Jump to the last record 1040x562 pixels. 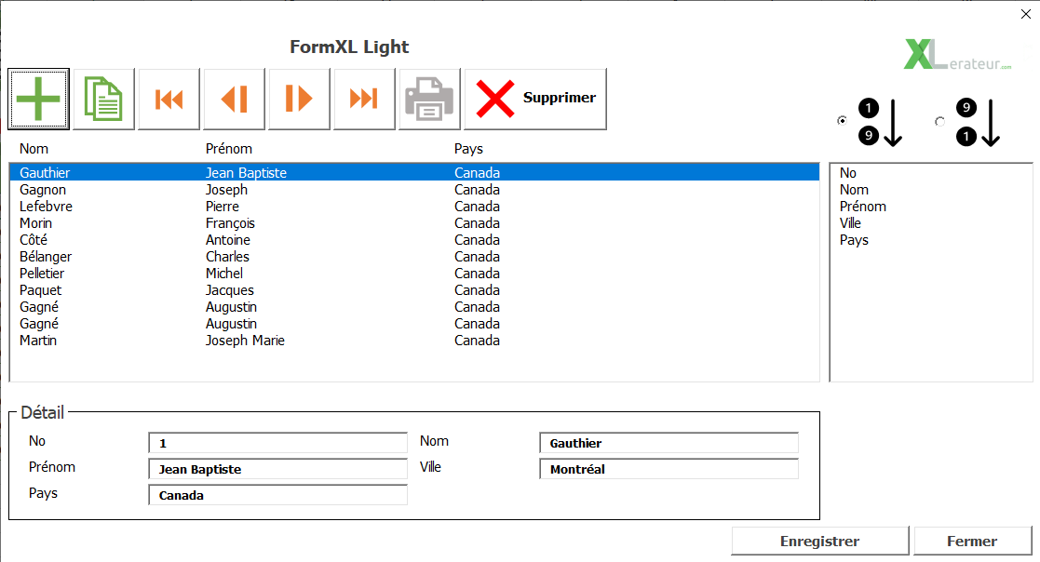tap(363, 99)
